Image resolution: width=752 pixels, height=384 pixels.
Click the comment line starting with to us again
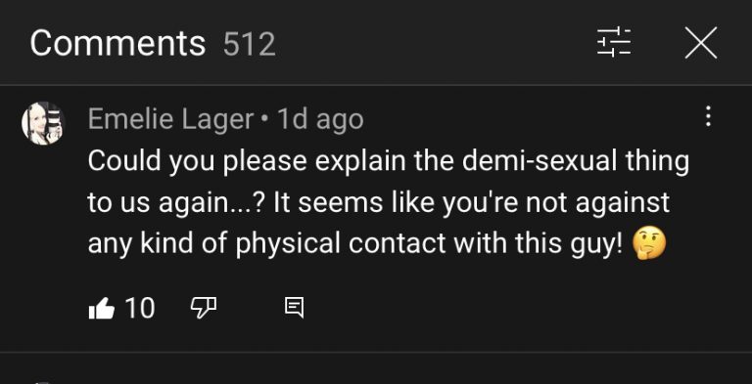tap(378, 202)
